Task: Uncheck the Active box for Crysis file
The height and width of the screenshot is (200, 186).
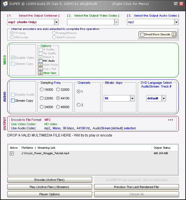Action: (x=12, y=154)
